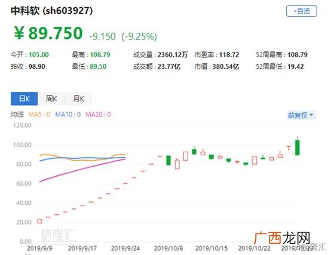Click the green candlestick above 2019/10/8

(x=168, y=160)
